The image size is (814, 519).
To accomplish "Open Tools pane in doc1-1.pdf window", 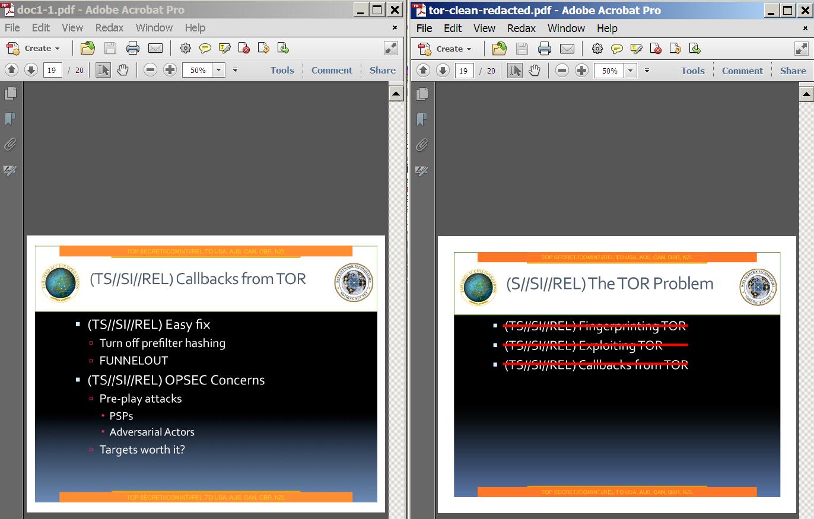I will [x=282, y=70].
